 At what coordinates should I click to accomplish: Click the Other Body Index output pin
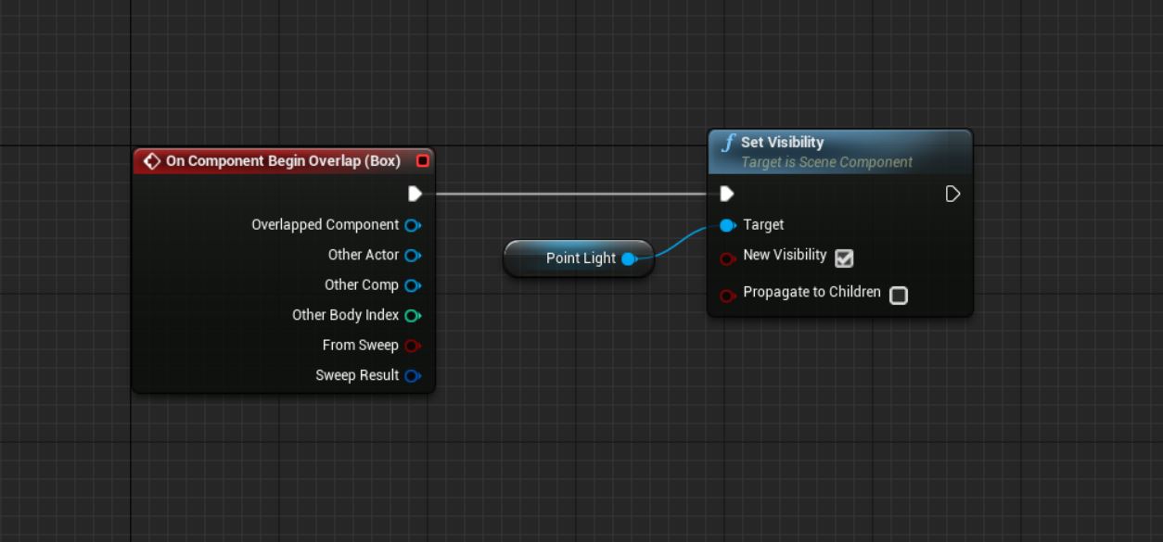413,315
